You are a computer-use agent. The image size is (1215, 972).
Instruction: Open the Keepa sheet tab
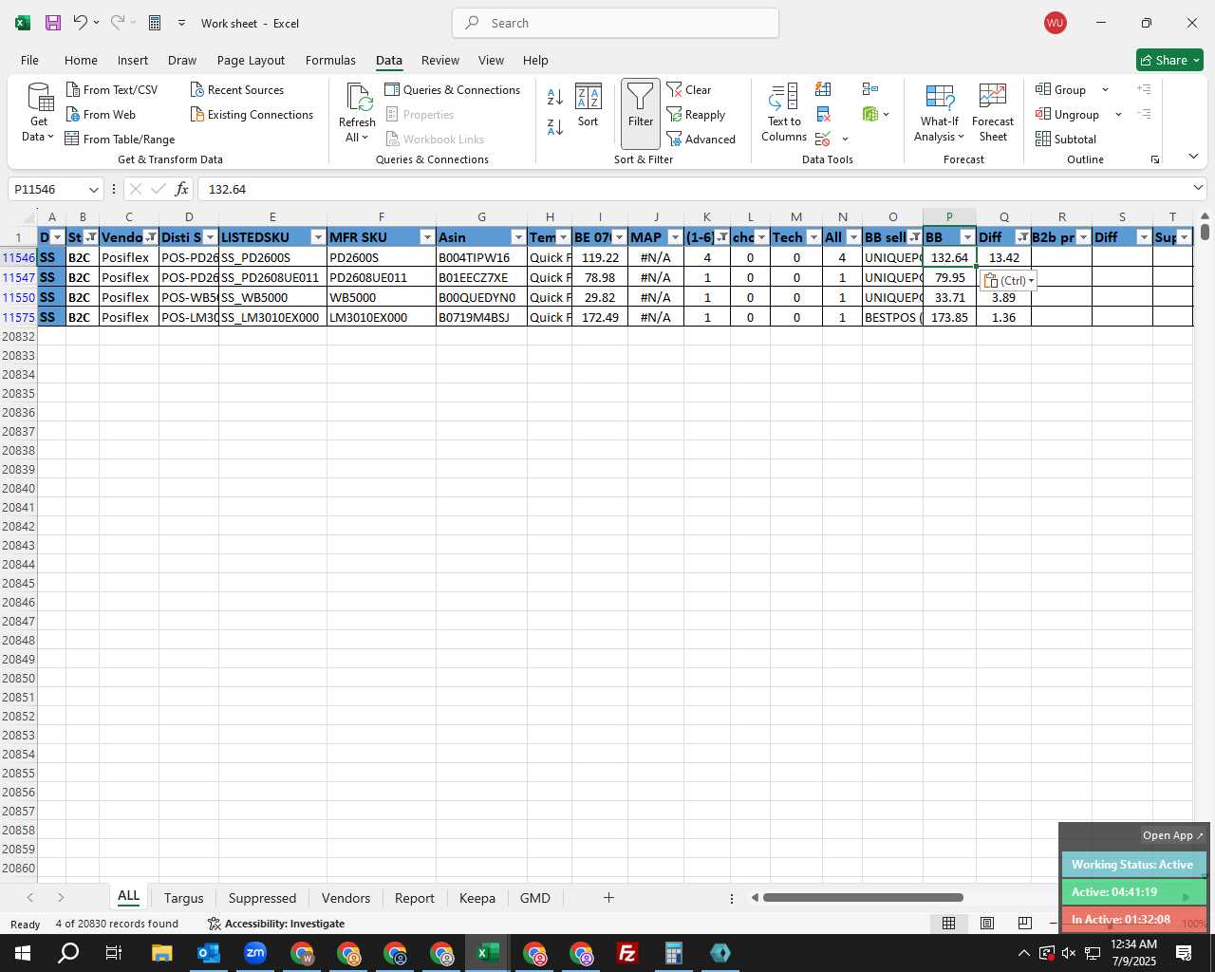pyautogui.click(x=477, y=898)
